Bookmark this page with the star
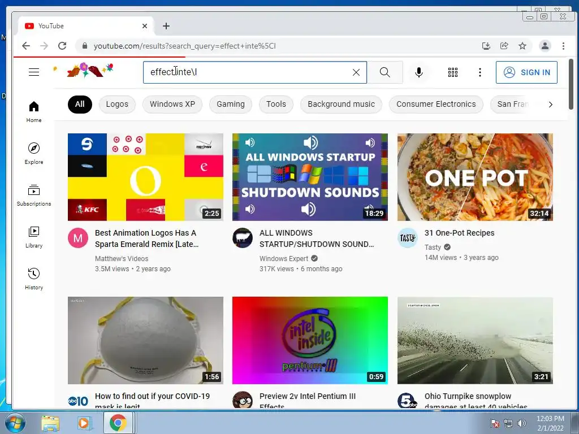The width and height of the screenshot is (579, 434). click(x=522, y=46)
